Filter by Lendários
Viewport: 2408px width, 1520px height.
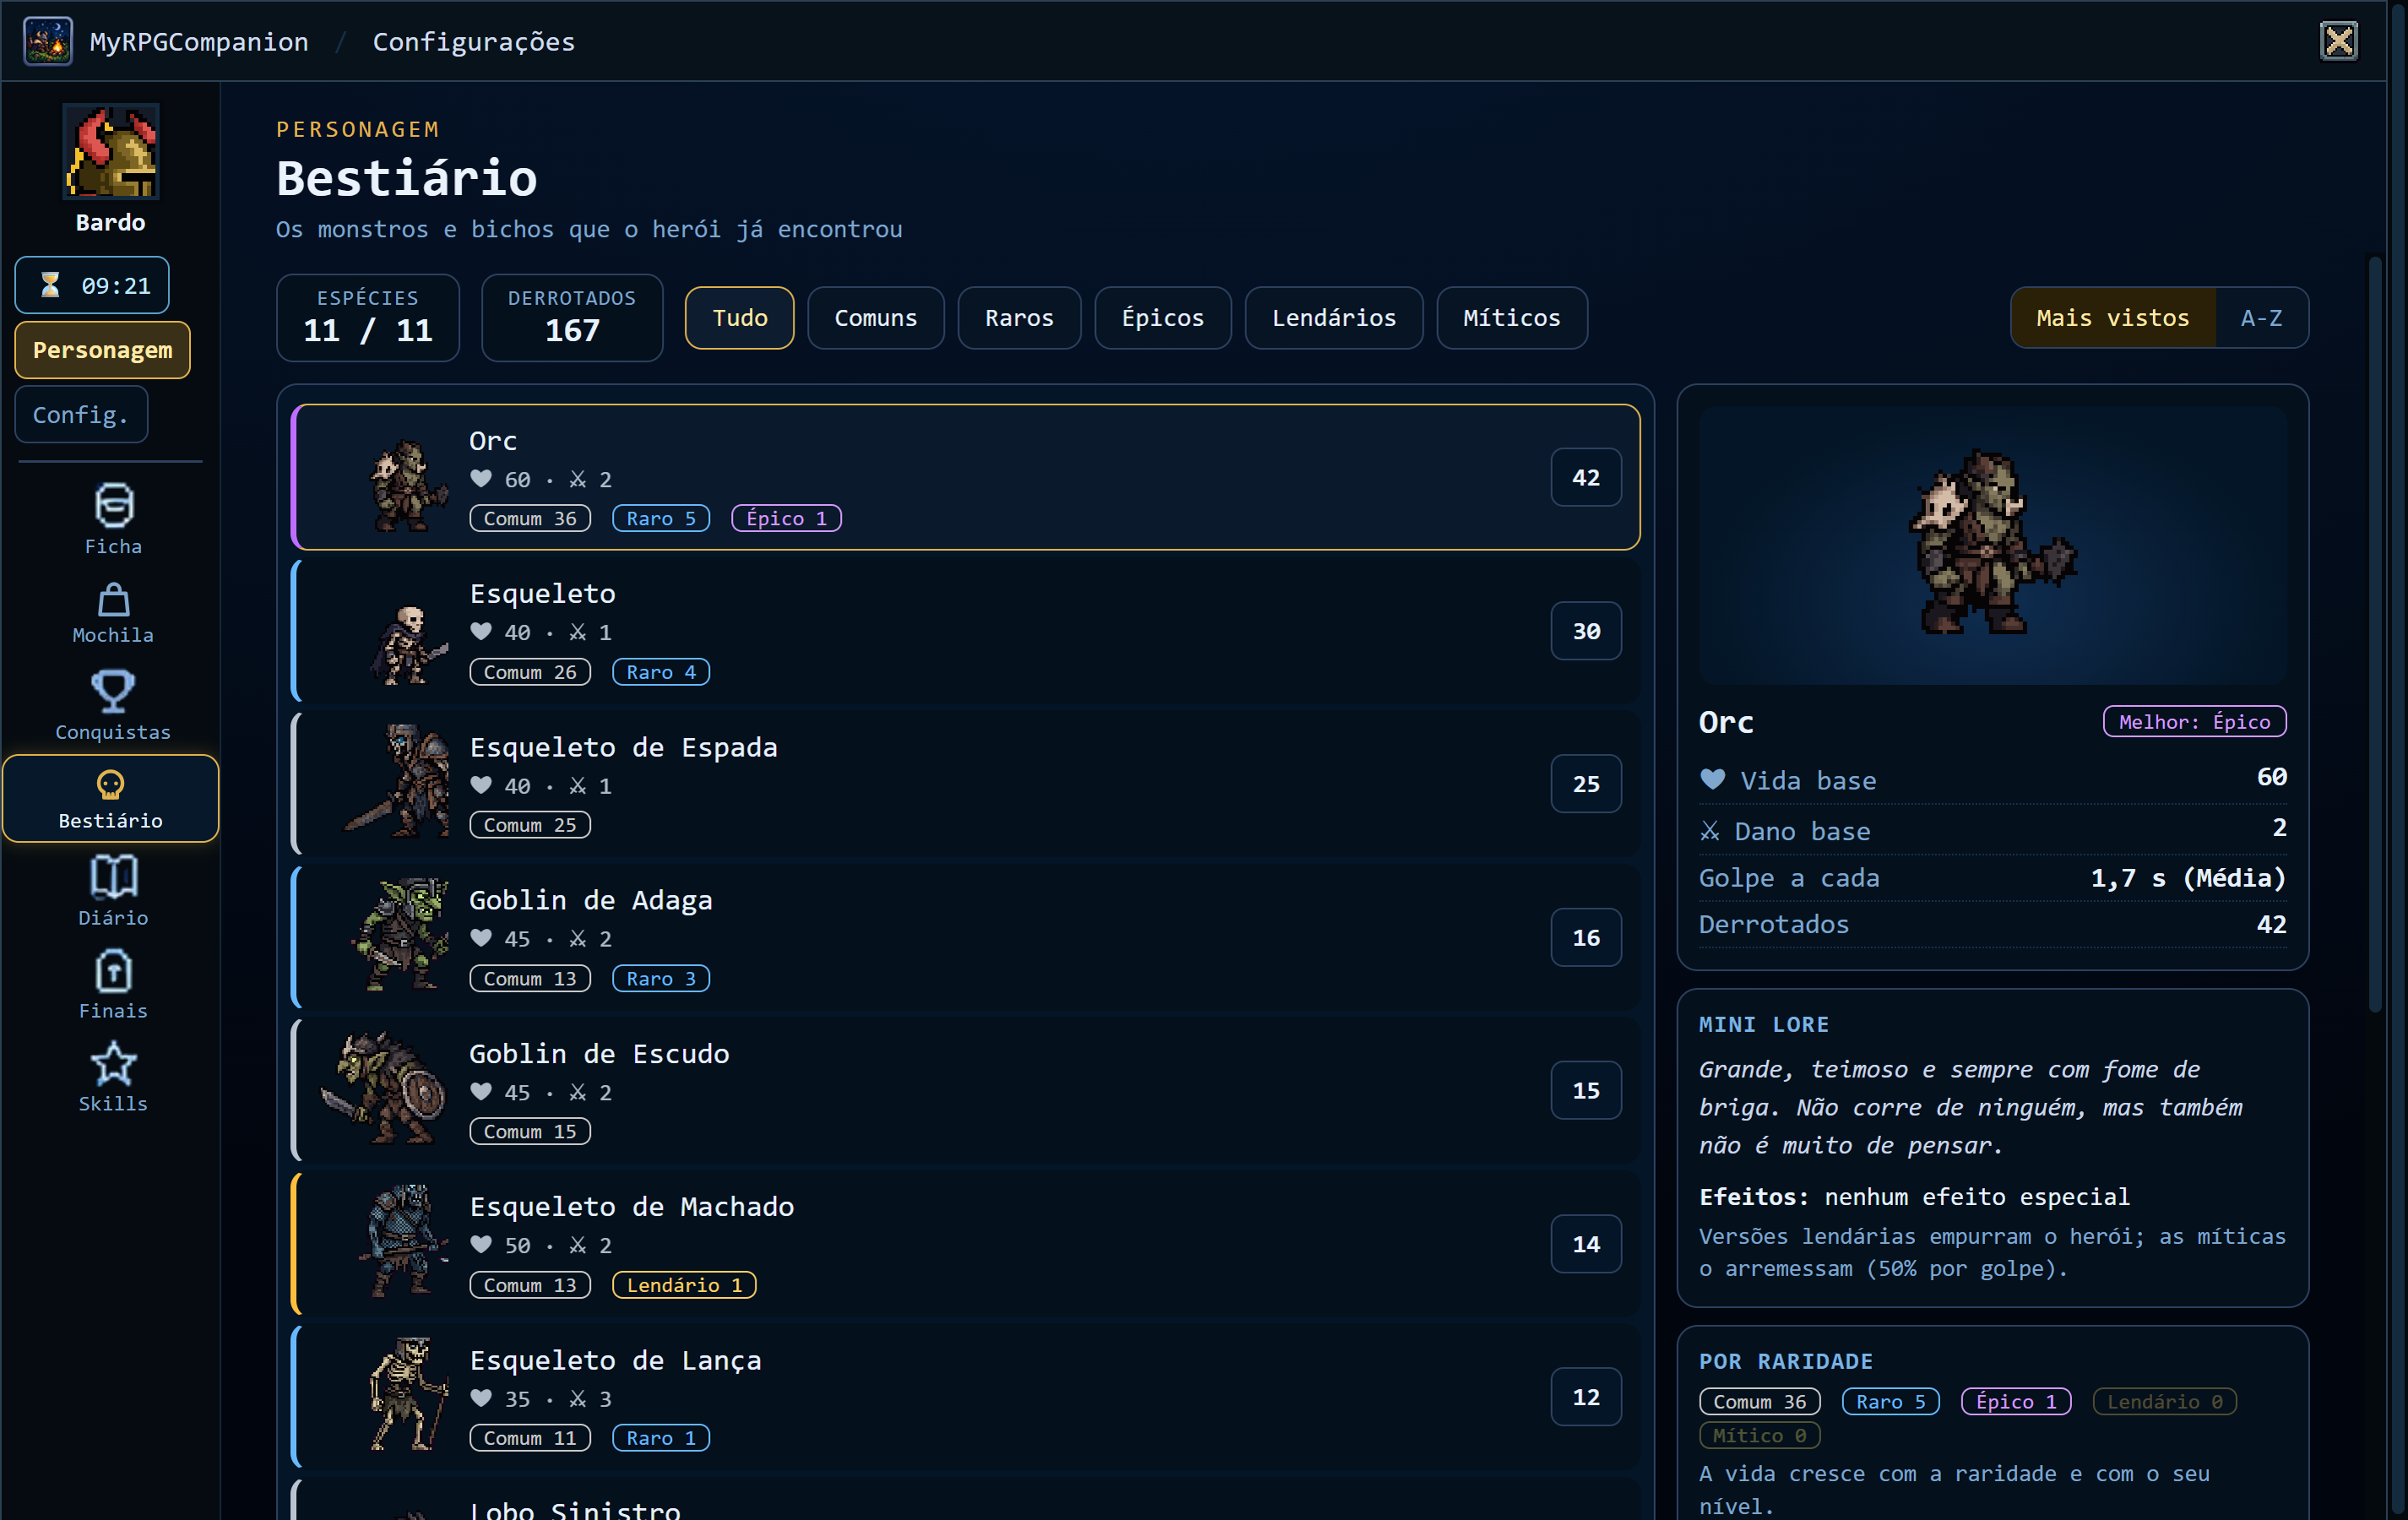(x=1334, y=318)
